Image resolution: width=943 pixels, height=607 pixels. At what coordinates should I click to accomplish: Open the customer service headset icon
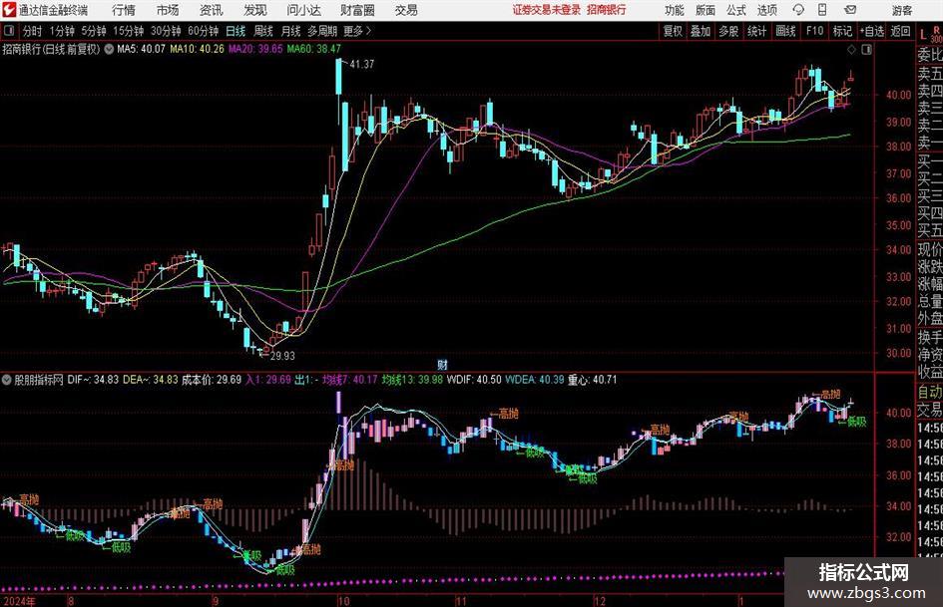798,10
